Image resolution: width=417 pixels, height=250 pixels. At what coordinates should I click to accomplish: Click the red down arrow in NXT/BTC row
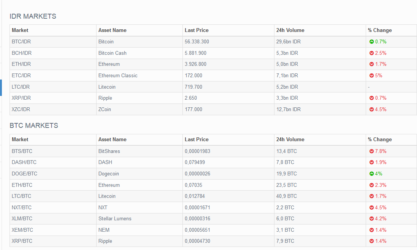[x=371, y=207]
